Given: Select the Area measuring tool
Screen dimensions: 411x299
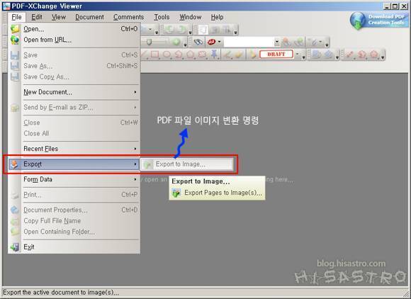Looking at the screenshot, I should pyautogui.click(x=374, y=55).
